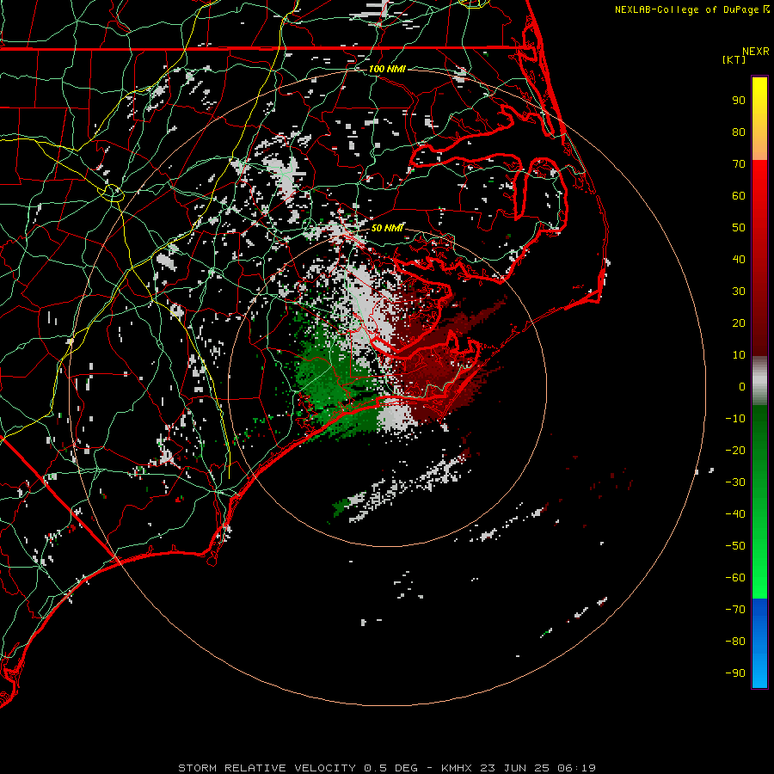
Task: Click the positive 70 scale label
Action: click(739, 164)
